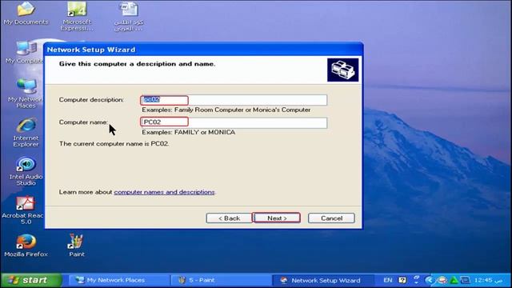
Task: Click the network monitor tray icon
Action: click(x=465, y=280)
